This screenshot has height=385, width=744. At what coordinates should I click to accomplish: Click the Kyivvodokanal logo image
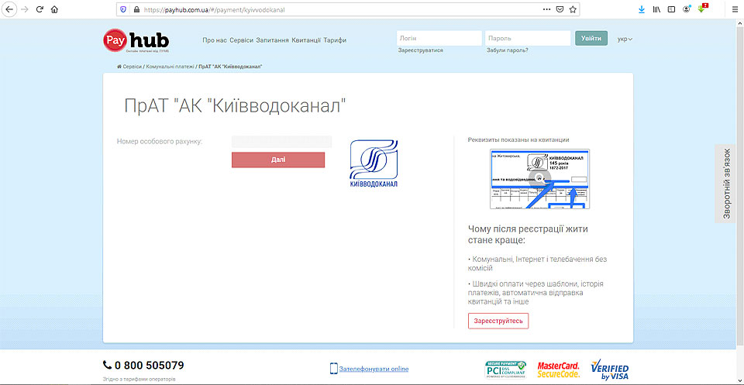click(374, 163)
